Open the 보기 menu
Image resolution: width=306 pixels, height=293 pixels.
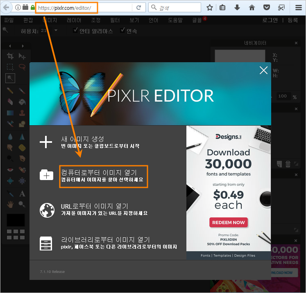(134, 20)
